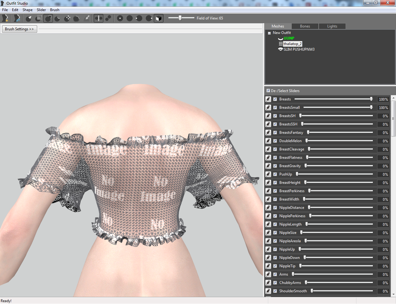The height and width of the screenshot is (304, 396).
Task: Click slider panel scrollbar down arrow
Action: pos(394,294)
